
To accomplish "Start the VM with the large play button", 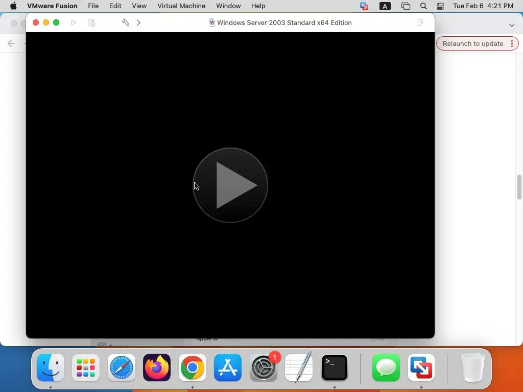I will pyautogui.click(x=230, y=185).
